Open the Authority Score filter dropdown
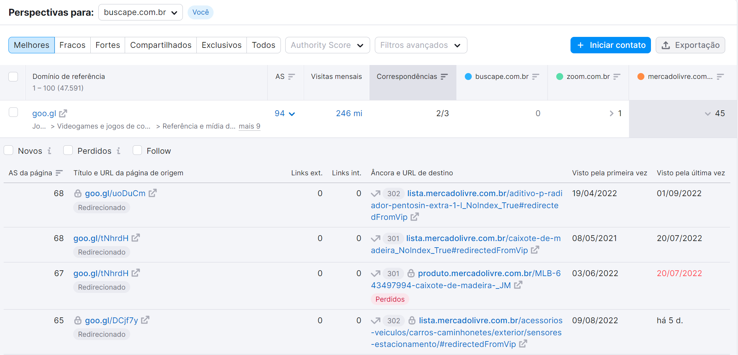This screenshot has height=355, width=738. coord(327,45)
